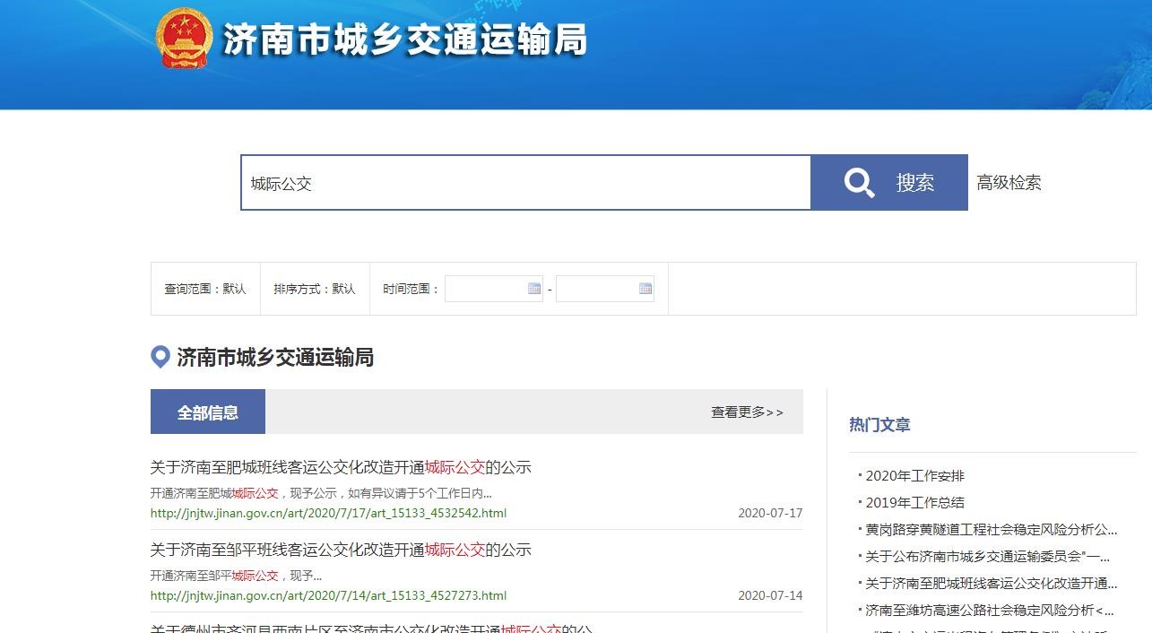Image resolution: width=1152 pixels, height=633 pixels.
Task: Focus the search box containing 城际公交
Action: [x=525, y=183]
